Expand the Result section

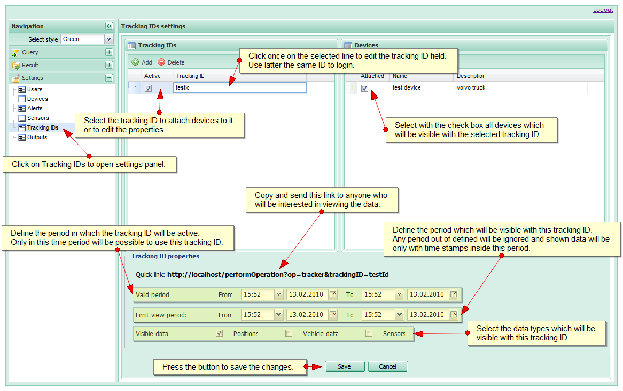[x=109, y=65]
